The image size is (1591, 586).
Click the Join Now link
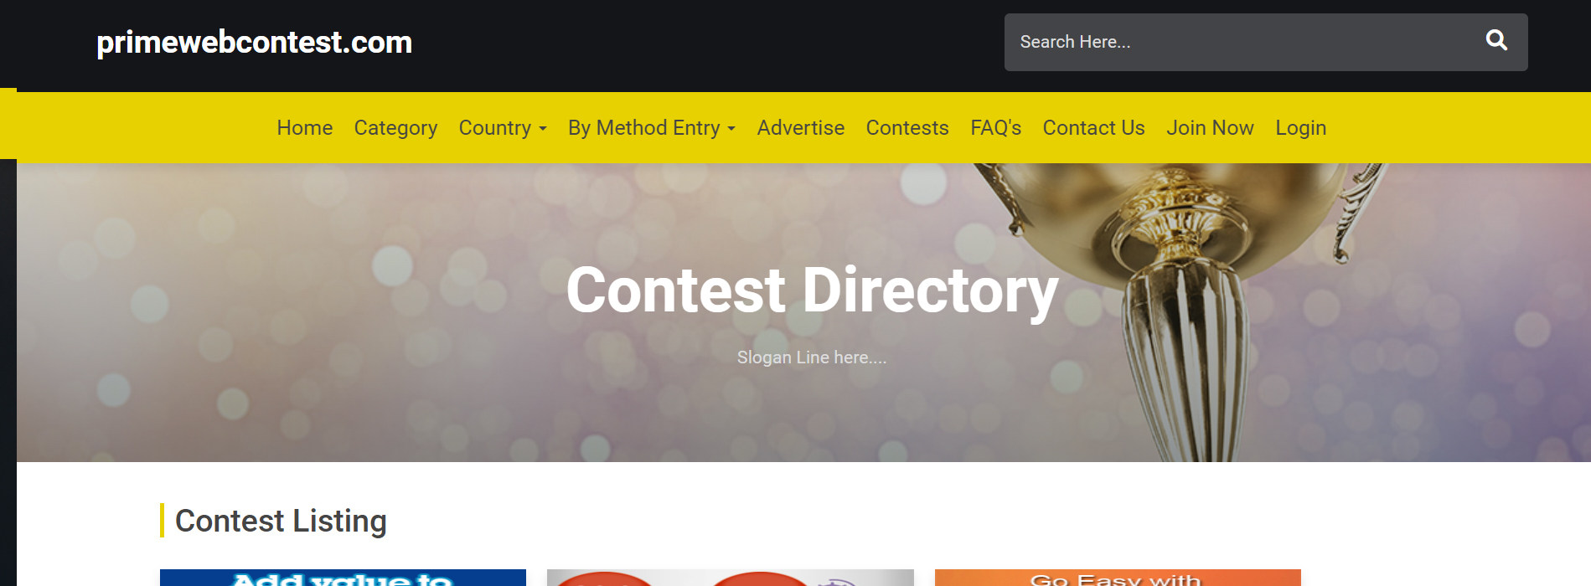(1210, 128)
